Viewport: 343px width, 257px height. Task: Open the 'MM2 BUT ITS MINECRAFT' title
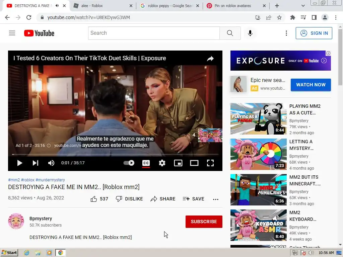(x=305, y=180)
